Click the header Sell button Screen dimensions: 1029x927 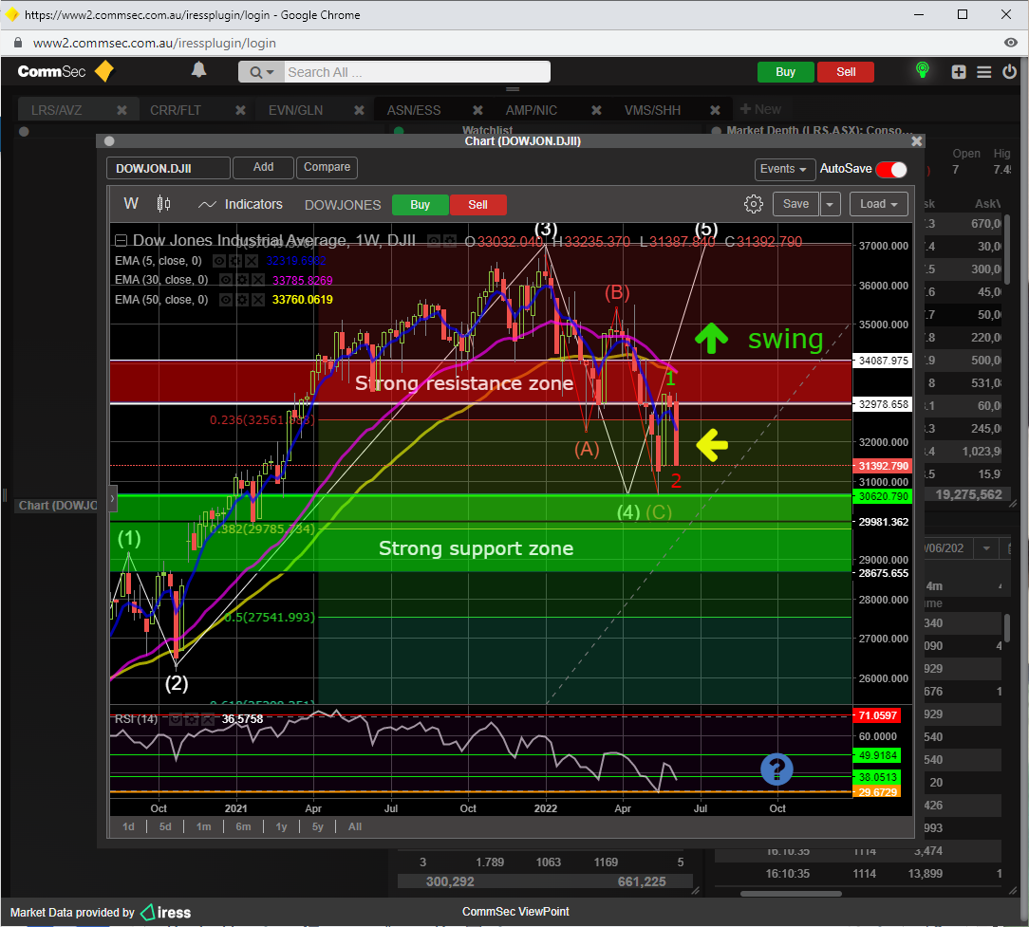[x=846, y=72]
